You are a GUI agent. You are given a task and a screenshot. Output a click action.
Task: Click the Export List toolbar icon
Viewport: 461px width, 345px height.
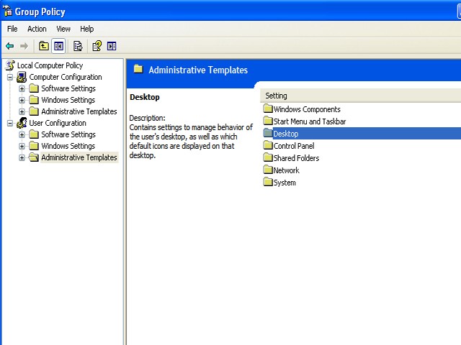point(78,46)
